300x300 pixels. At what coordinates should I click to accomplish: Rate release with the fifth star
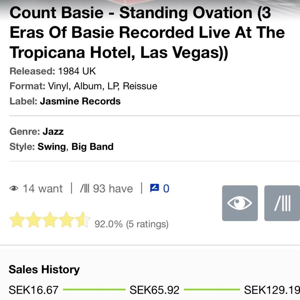click(83, 220)
